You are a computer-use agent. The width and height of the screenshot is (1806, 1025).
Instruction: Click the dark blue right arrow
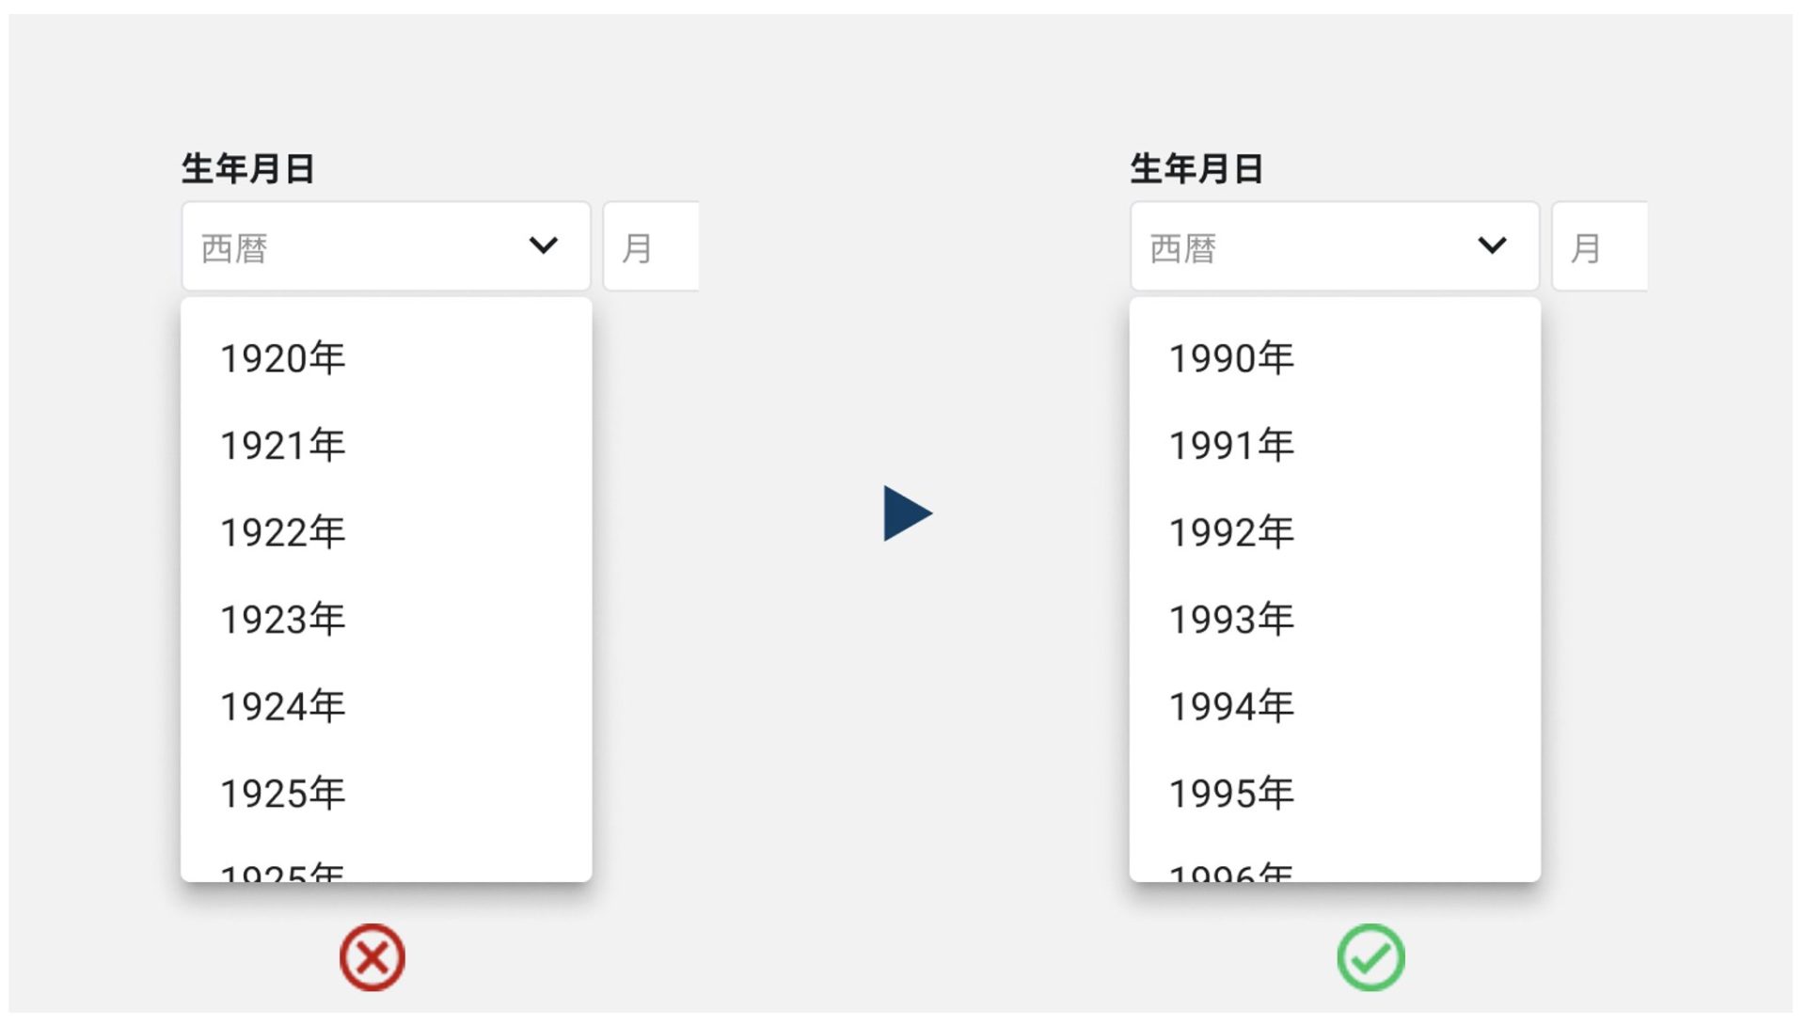click(x=907, y=513)
